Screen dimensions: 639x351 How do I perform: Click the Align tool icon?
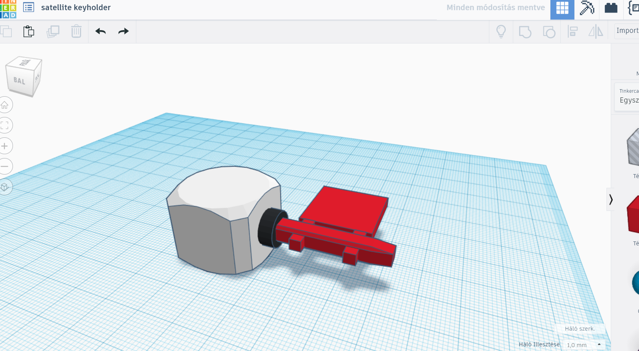coord(573,31)
